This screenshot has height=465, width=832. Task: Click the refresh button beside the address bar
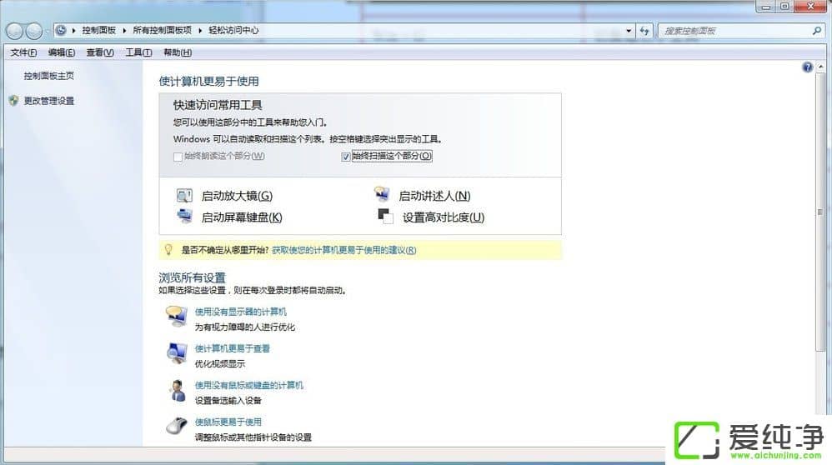pyautogui.click(x=644, y=31)
